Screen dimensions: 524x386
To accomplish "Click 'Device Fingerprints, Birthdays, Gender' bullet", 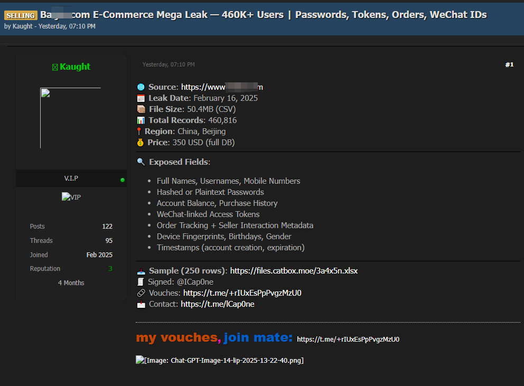I will [224, 236].
